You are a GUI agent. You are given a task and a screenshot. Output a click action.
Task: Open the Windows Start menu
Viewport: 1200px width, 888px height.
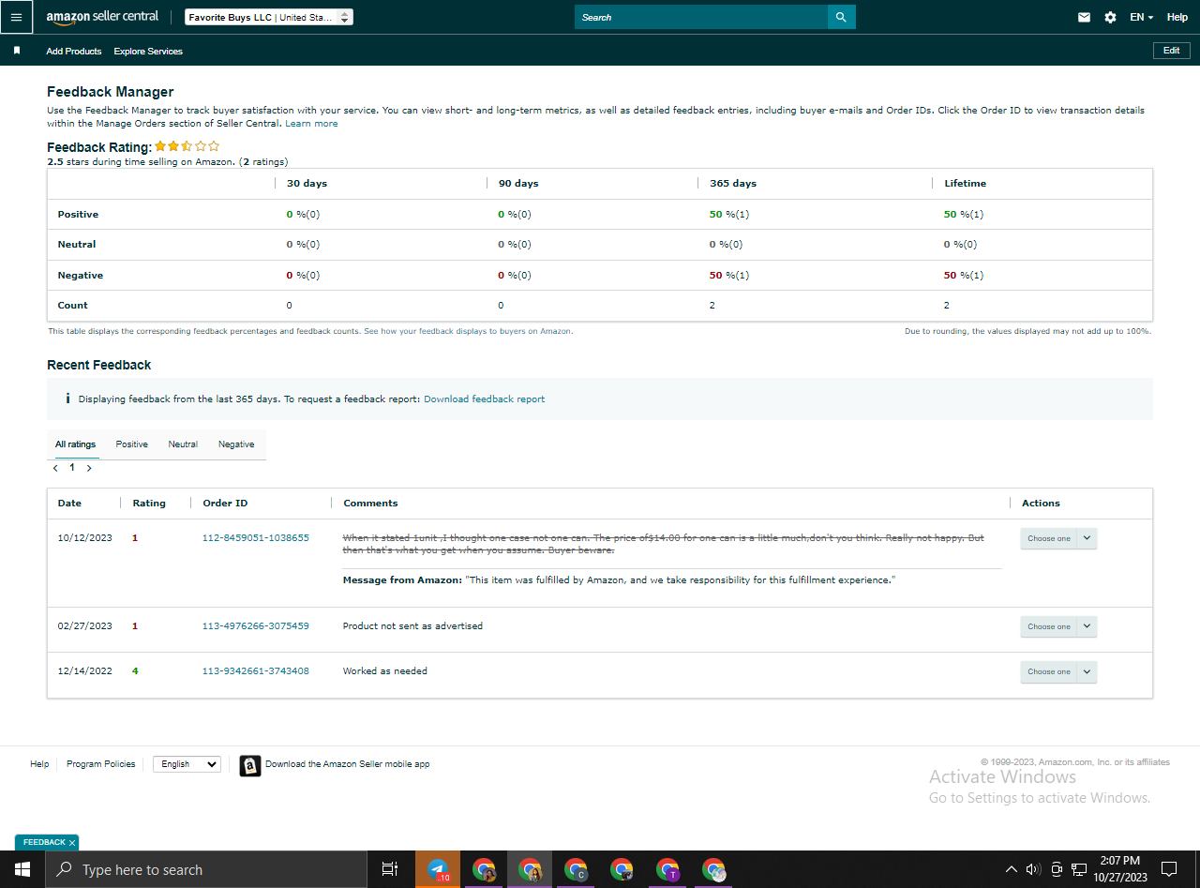click(21, 869)
